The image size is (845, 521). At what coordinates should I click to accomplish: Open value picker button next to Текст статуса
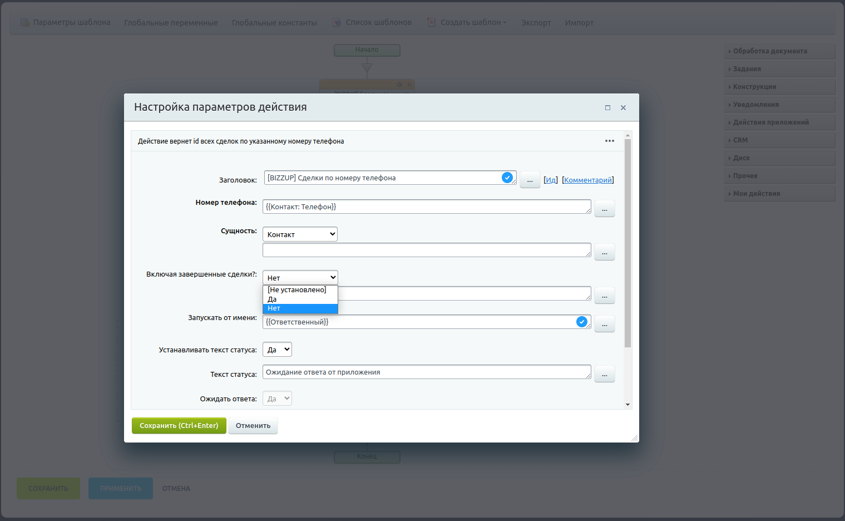click(604, 374)
